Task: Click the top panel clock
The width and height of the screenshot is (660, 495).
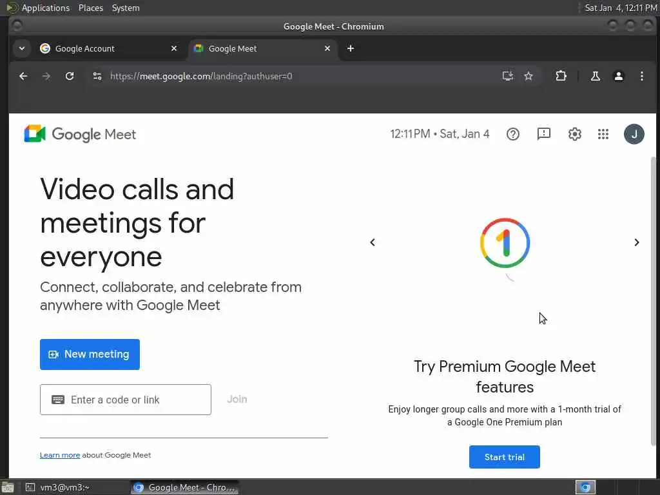Action: [621, 8]
